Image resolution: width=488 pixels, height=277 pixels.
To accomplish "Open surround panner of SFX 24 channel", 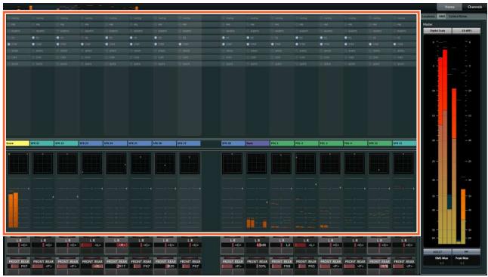I will click(x=116, y=164).
